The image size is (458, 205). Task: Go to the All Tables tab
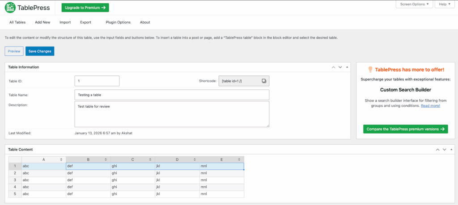17,22
